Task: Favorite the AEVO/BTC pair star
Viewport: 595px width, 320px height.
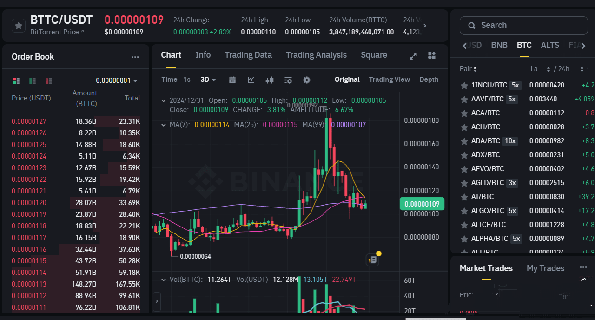Action: coord(464,169)
